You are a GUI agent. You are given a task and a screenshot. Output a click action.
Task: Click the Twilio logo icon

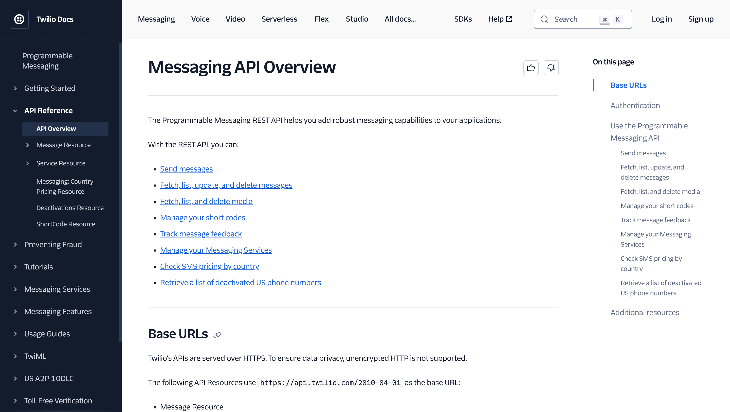click(x=19, y=19)
